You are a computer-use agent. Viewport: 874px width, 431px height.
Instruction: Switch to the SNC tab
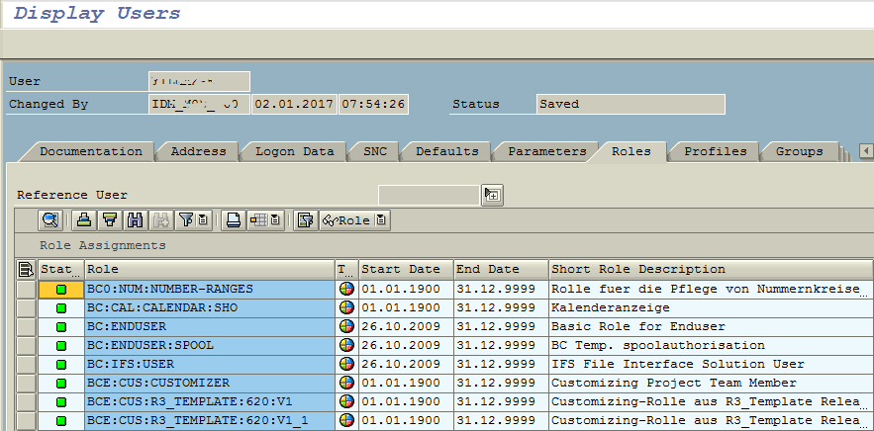point(374,151)
